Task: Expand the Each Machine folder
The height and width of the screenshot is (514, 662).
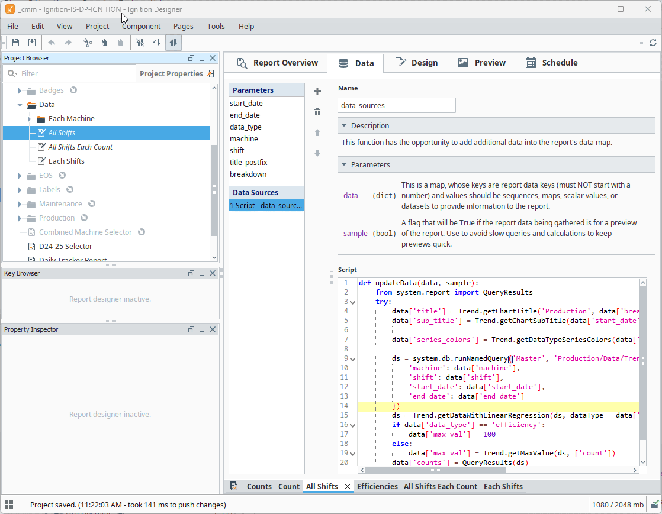Action: coord(29,119)
